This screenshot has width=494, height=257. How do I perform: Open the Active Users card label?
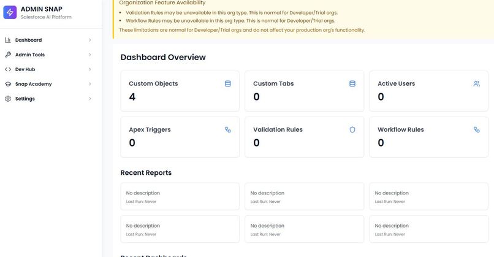[397, 83]
